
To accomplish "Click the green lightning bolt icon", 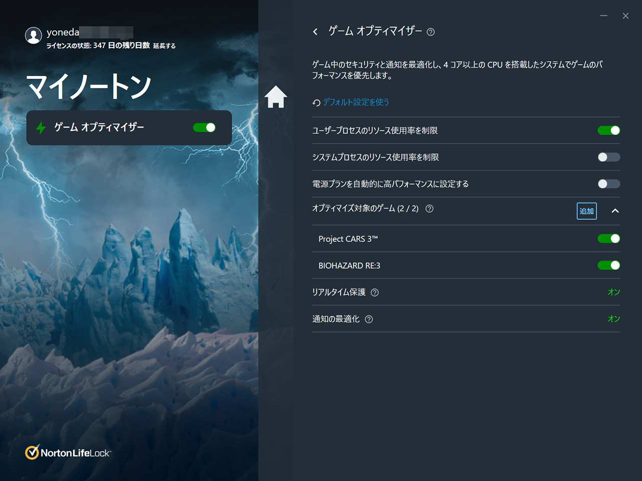I will pyautogui.click(x=41, y=128).
